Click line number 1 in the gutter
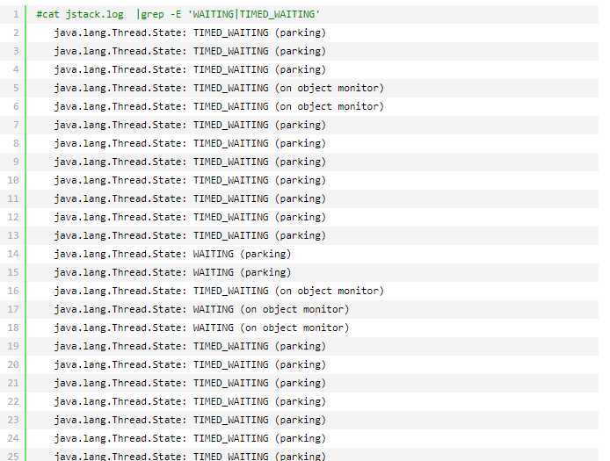The image size is (610, 461). coord(16,14)
